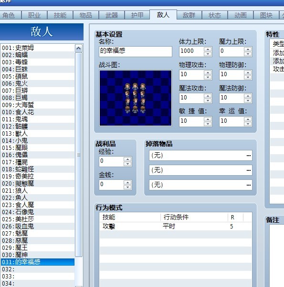Open the 技能 tab
The image size is (284, 287).
pos(60,15)
